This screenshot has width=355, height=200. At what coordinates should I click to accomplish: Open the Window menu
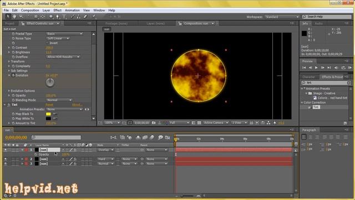pos(99,10)
